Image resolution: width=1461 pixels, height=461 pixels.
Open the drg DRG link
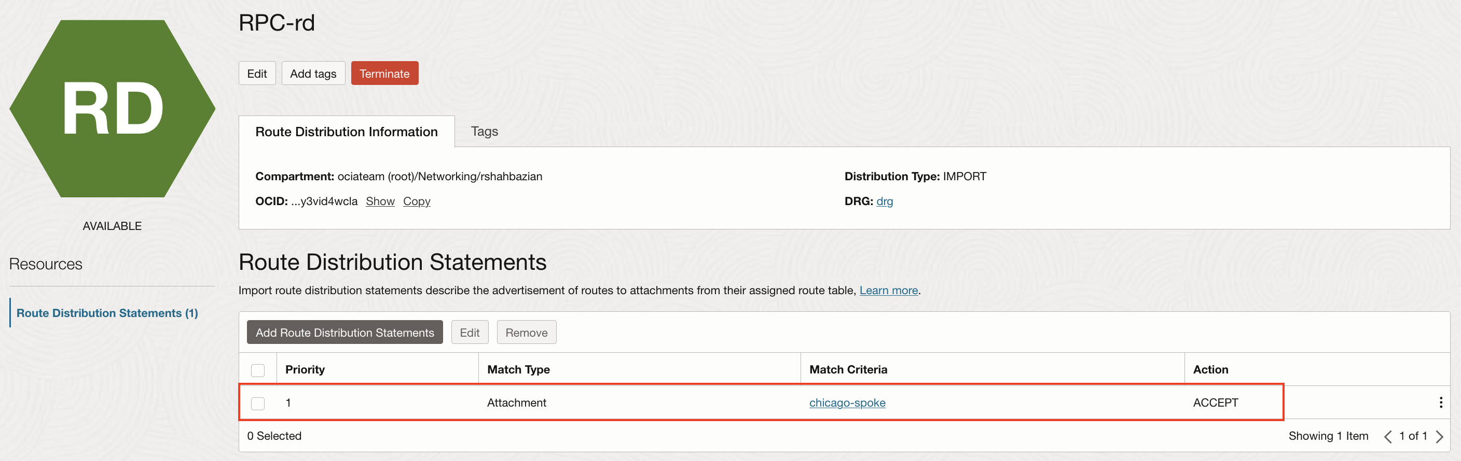pos(884,201)
